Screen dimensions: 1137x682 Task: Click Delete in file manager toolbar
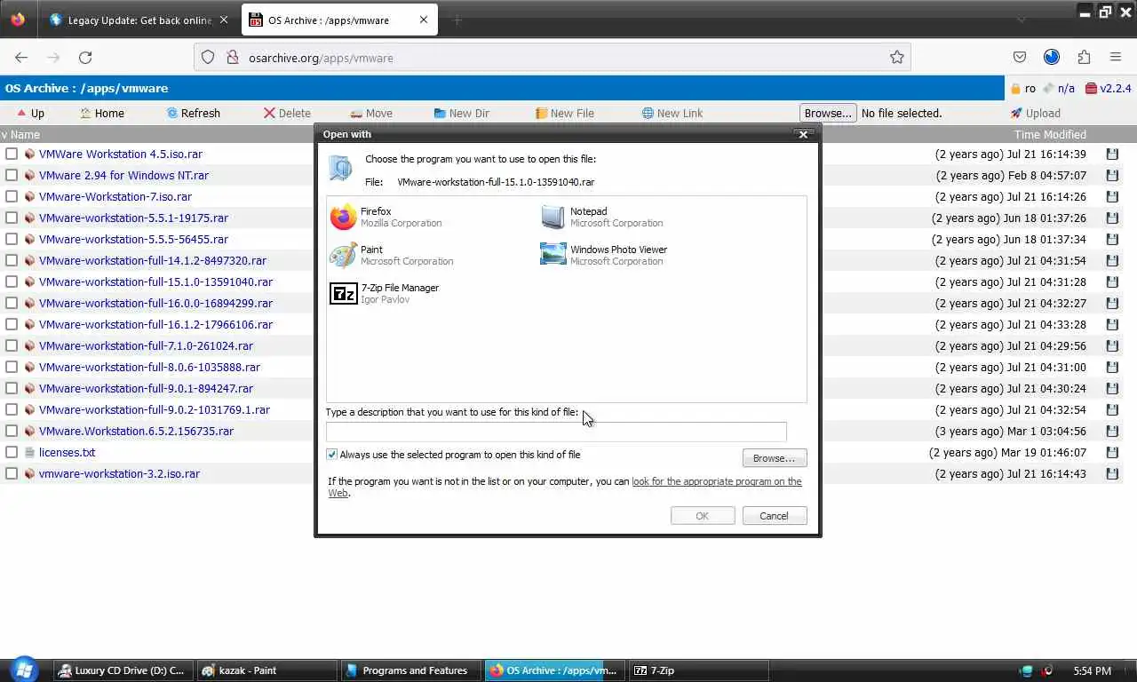coord(287,113)
